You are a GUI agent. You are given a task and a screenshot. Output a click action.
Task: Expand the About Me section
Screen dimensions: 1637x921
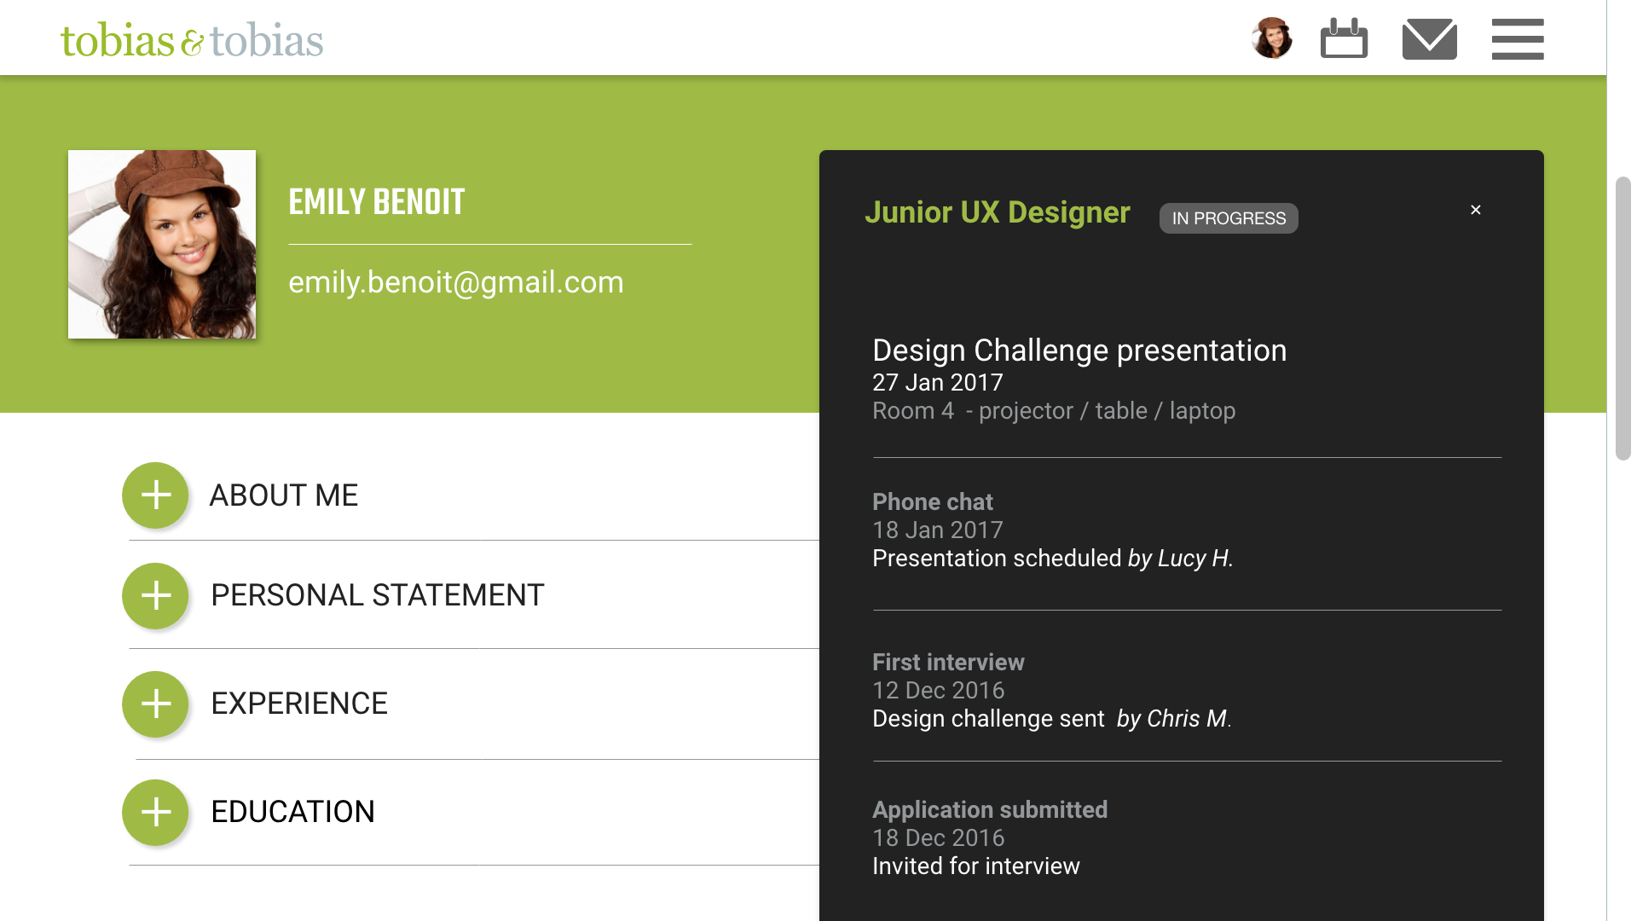click(155, 495)
